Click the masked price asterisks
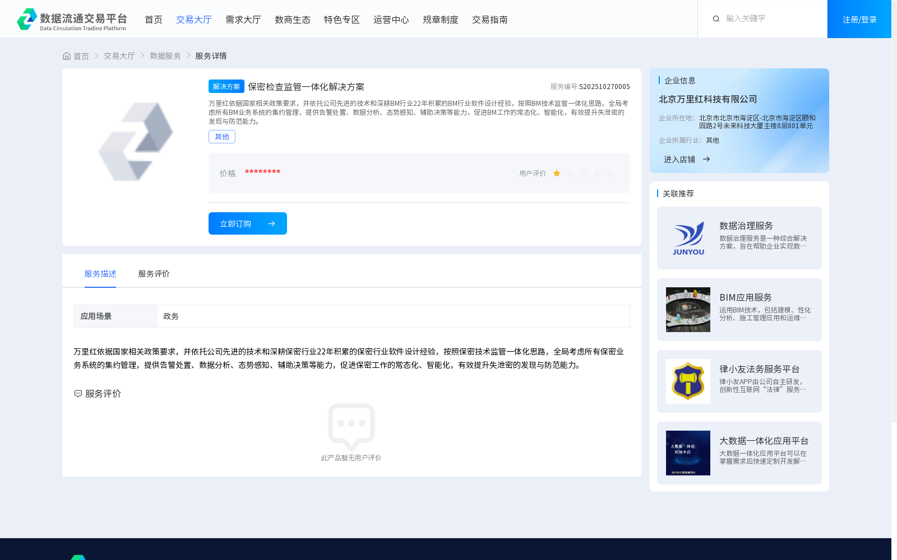897x560 pixels. click(262, 172)
